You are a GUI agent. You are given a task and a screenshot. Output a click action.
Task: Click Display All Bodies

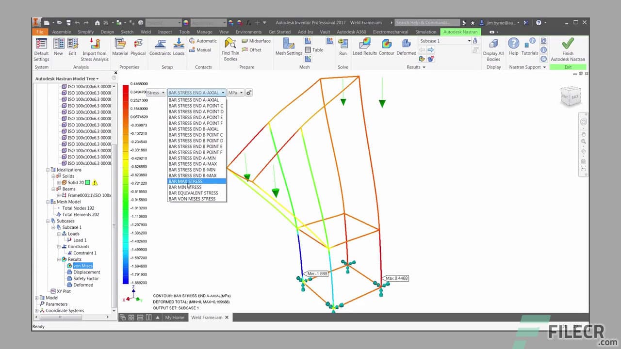point(493,48)
